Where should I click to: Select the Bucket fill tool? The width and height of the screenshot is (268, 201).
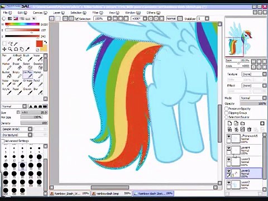[x=7, y=75]
